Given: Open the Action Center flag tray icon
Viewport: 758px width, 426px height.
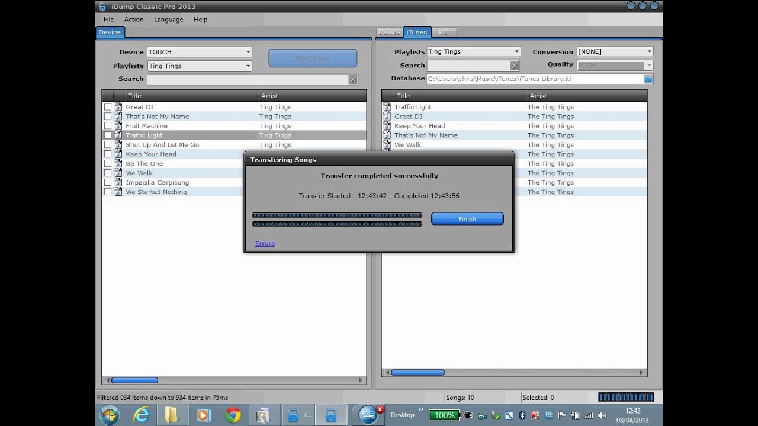Looking at the screenshot, I should 562,415.
